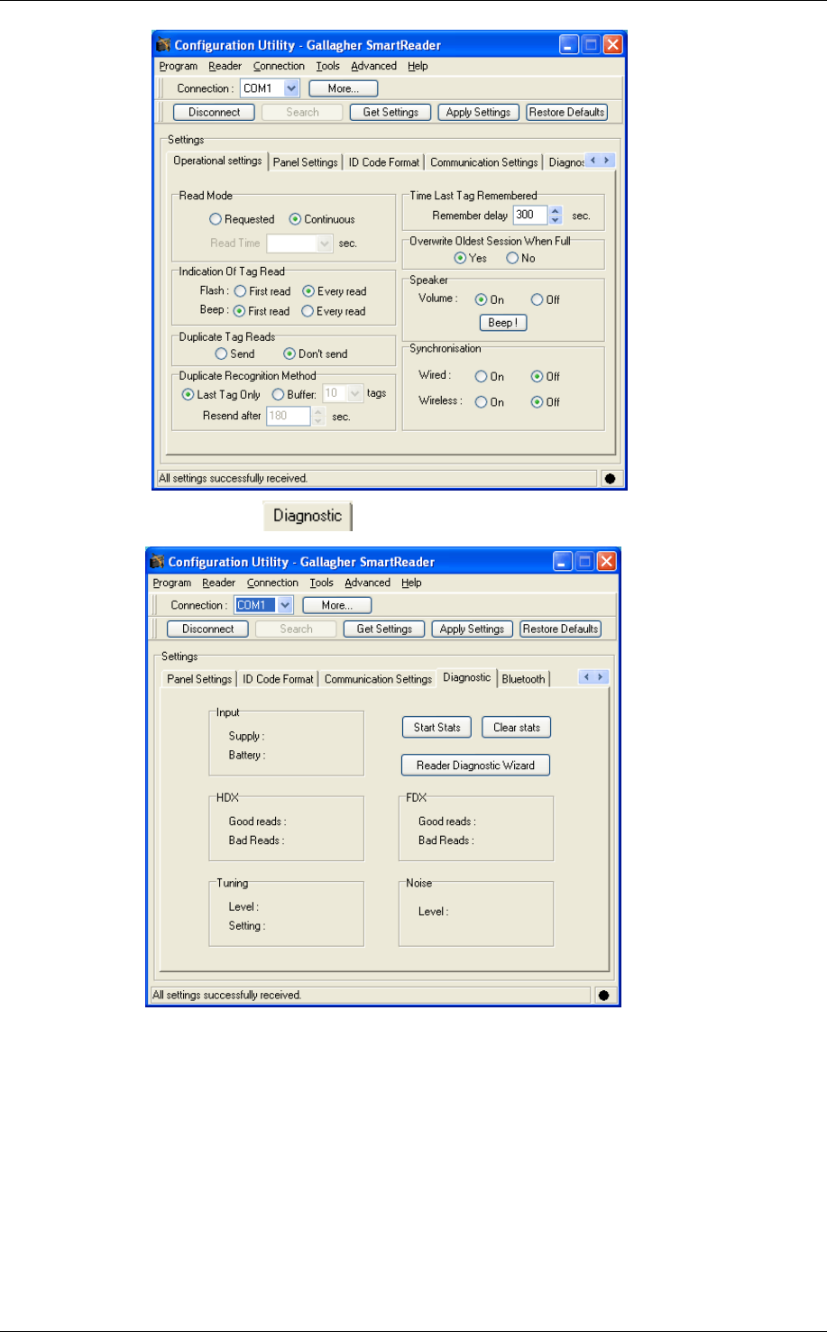The image size is (827, 1332).
Task: Click Get Settings in the bottom window
Action: [x=384, y=629]
